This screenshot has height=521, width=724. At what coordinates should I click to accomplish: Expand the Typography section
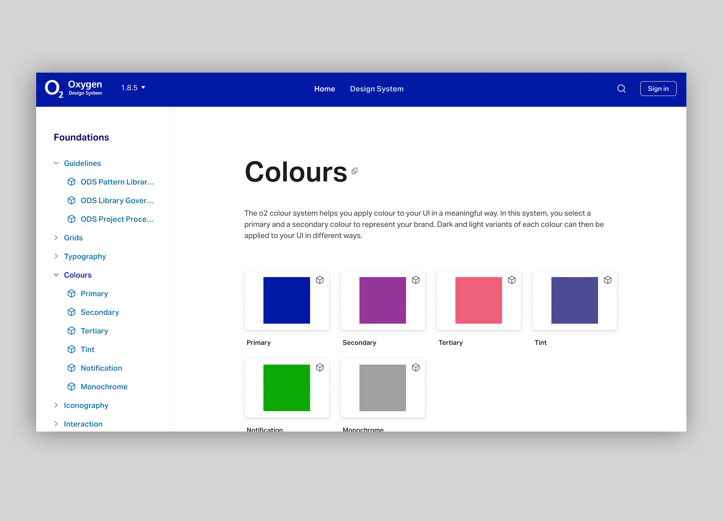[x=56, y=256]
